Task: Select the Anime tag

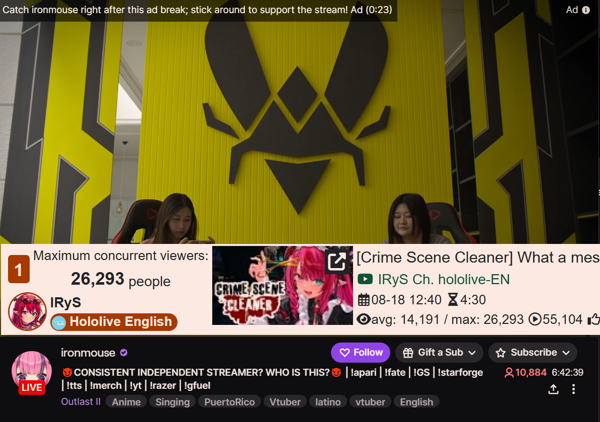Action: coord(126,402)
